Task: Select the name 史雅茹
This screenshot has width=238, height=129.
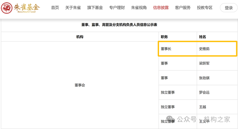Action: pyautogui.click(x=204, y=49)
